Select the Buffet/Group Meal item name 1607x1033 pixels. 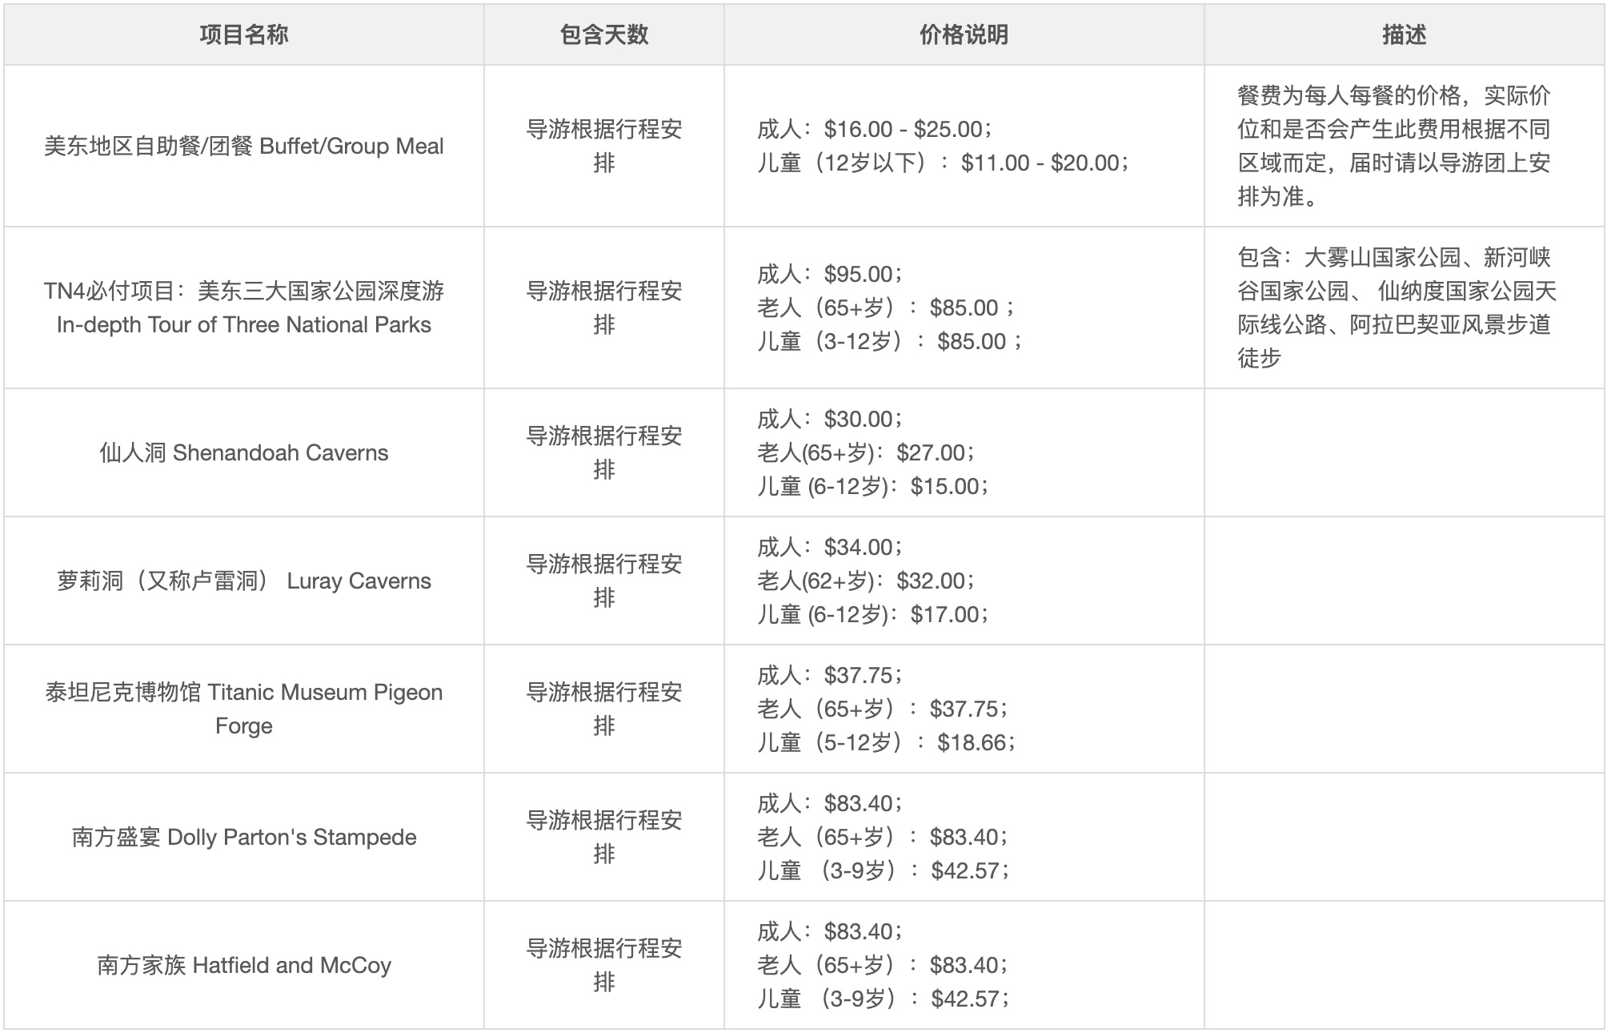243,146
